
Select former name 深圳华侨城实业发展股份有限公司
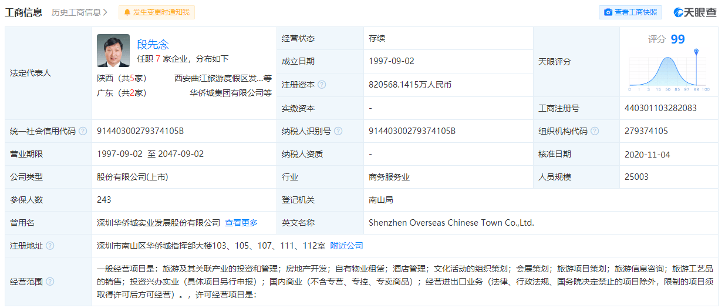(x=159, y=223)
